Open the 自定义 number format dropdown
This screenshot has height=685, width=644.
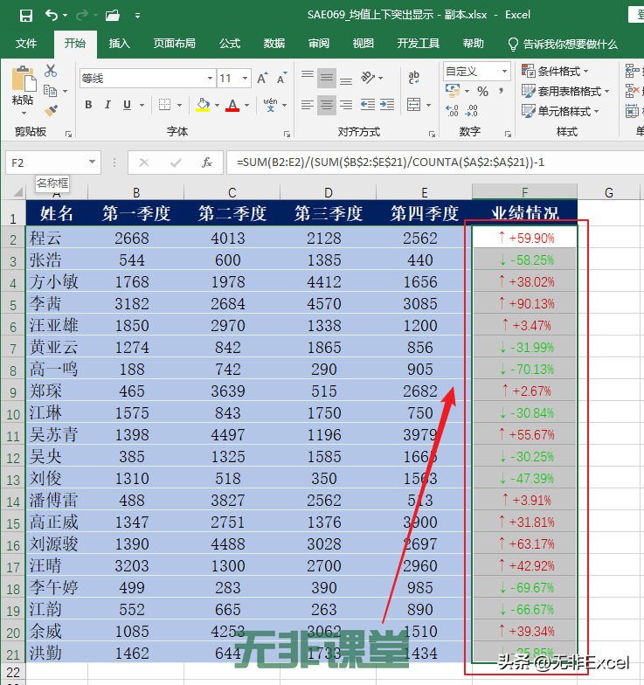click(x=505, y=72)
